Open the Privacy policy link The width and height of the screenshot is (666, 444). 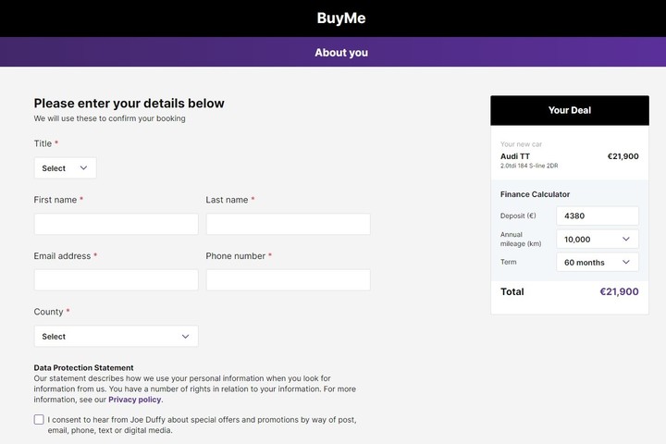point(135,400)
